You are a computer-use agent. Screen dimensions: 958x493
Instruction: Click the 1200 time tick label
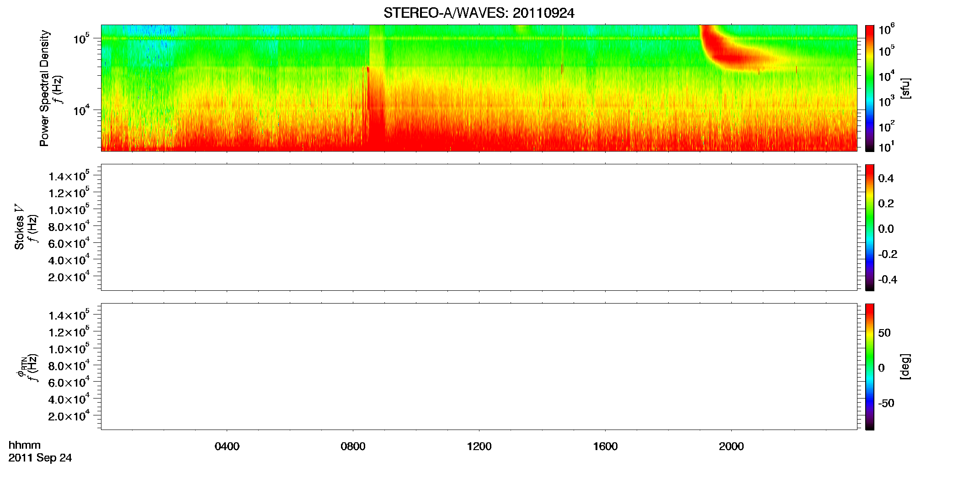[479, 446]
